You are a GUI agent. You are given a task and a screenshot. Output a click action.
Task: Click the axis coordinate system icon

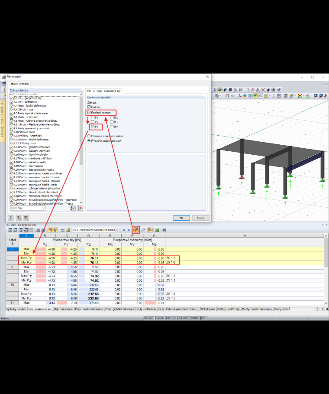239,96
